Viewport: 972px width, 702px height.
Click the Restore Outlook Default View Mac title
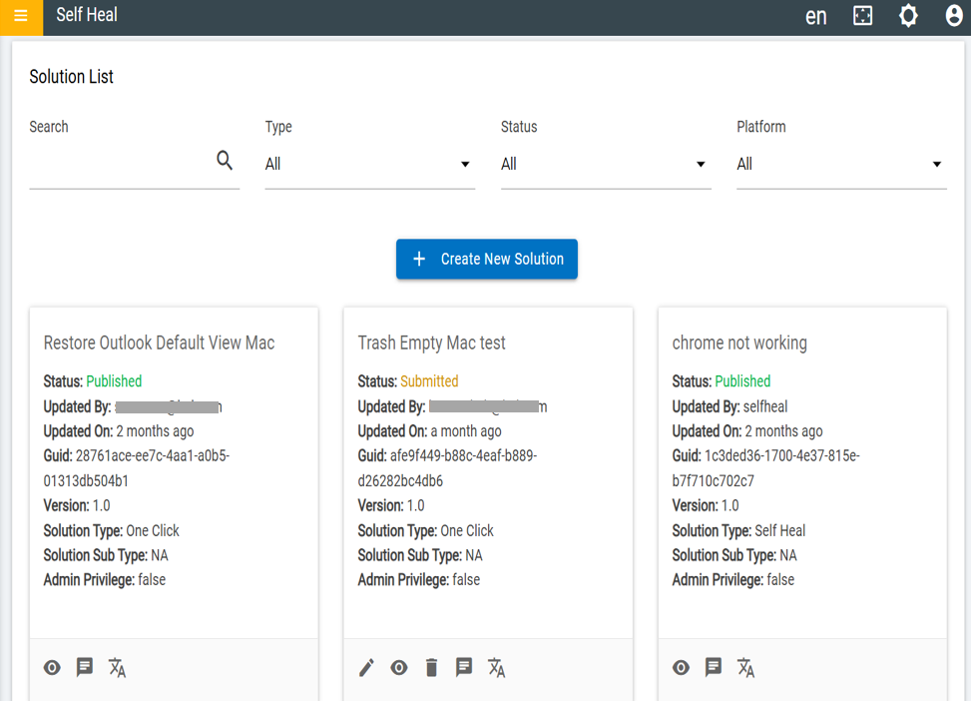coord(159,343)
